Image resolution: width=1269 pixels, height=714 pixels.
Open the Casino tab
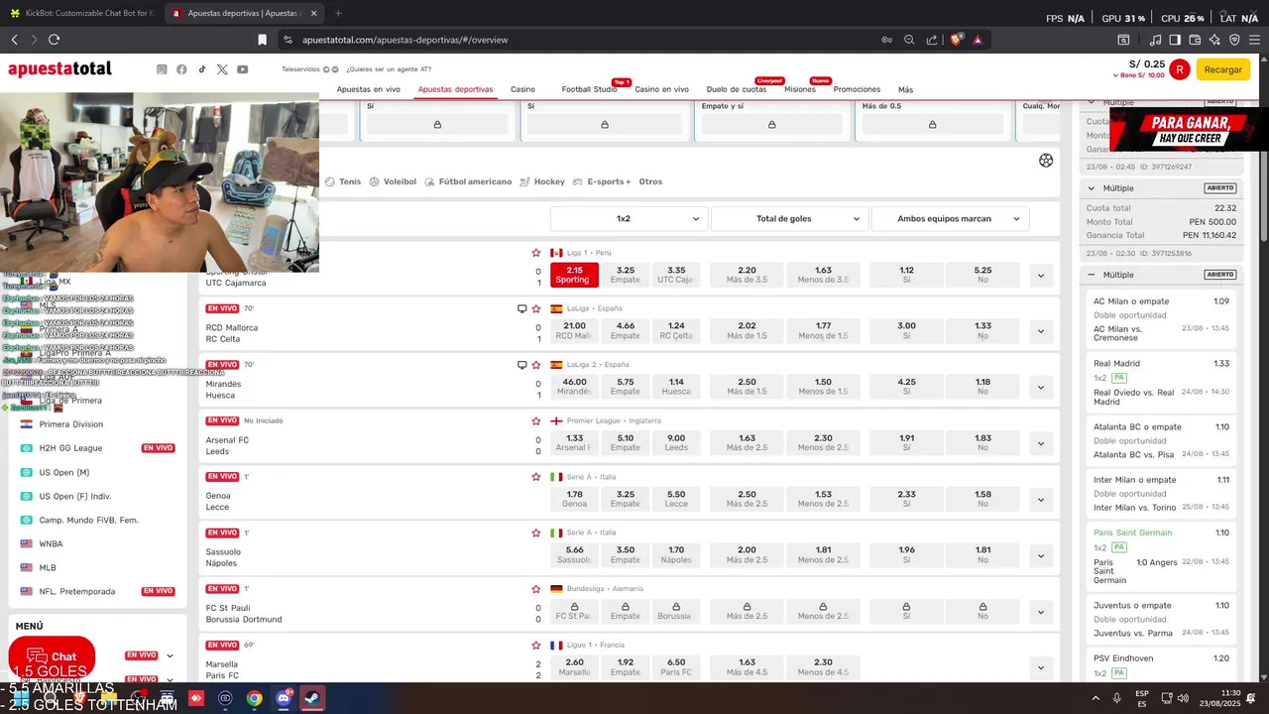click(x=522, y=89)
